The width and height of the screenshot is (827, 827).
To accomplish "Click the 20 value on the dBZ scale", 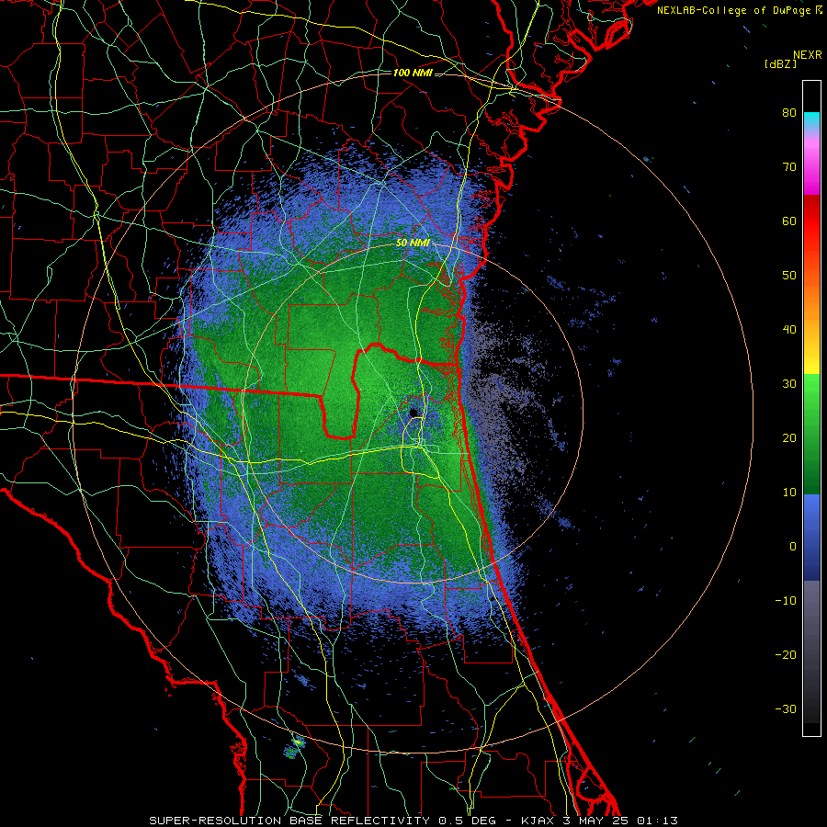I will tap(789, 437).
